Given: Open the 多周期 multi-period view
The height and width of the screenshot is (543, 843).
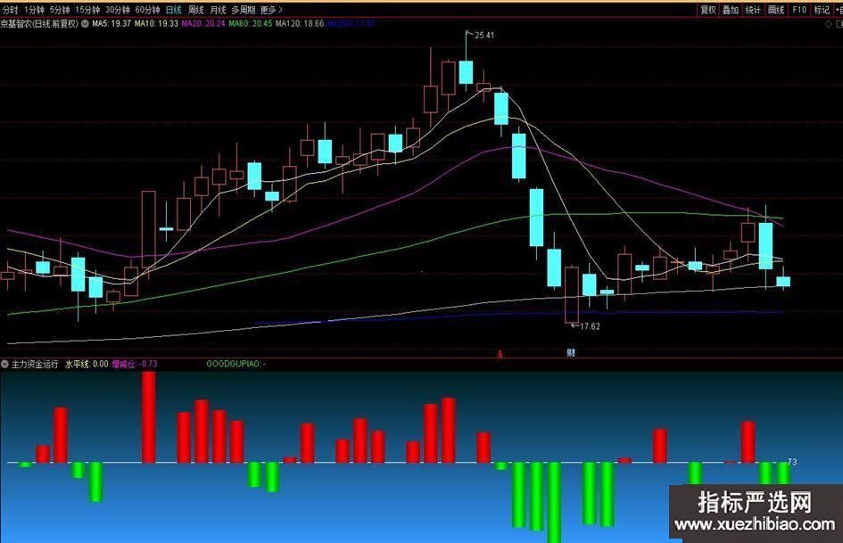Looking at the screenshot, I should tap(243, 10).
